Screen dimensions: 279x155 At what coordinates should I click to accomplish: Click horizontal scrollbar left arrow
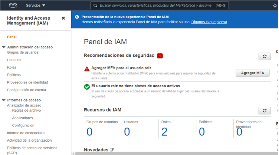[x=73, y=154]
